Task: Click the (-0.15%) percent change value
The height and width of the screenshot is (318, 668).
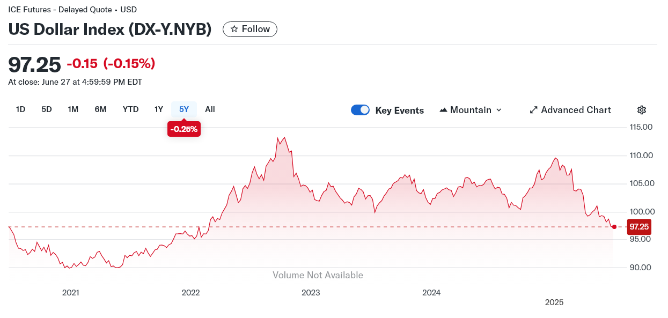Action: (x=129, y=64)
